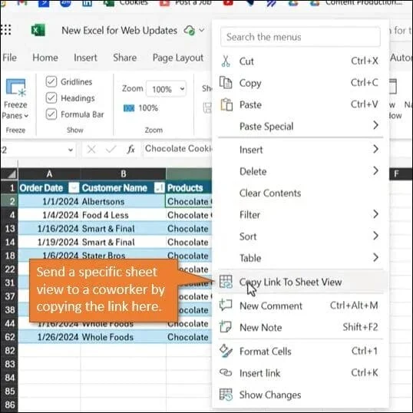Select the Products header cell
This screenshot has height=413, width=413.
click(189, 188)
